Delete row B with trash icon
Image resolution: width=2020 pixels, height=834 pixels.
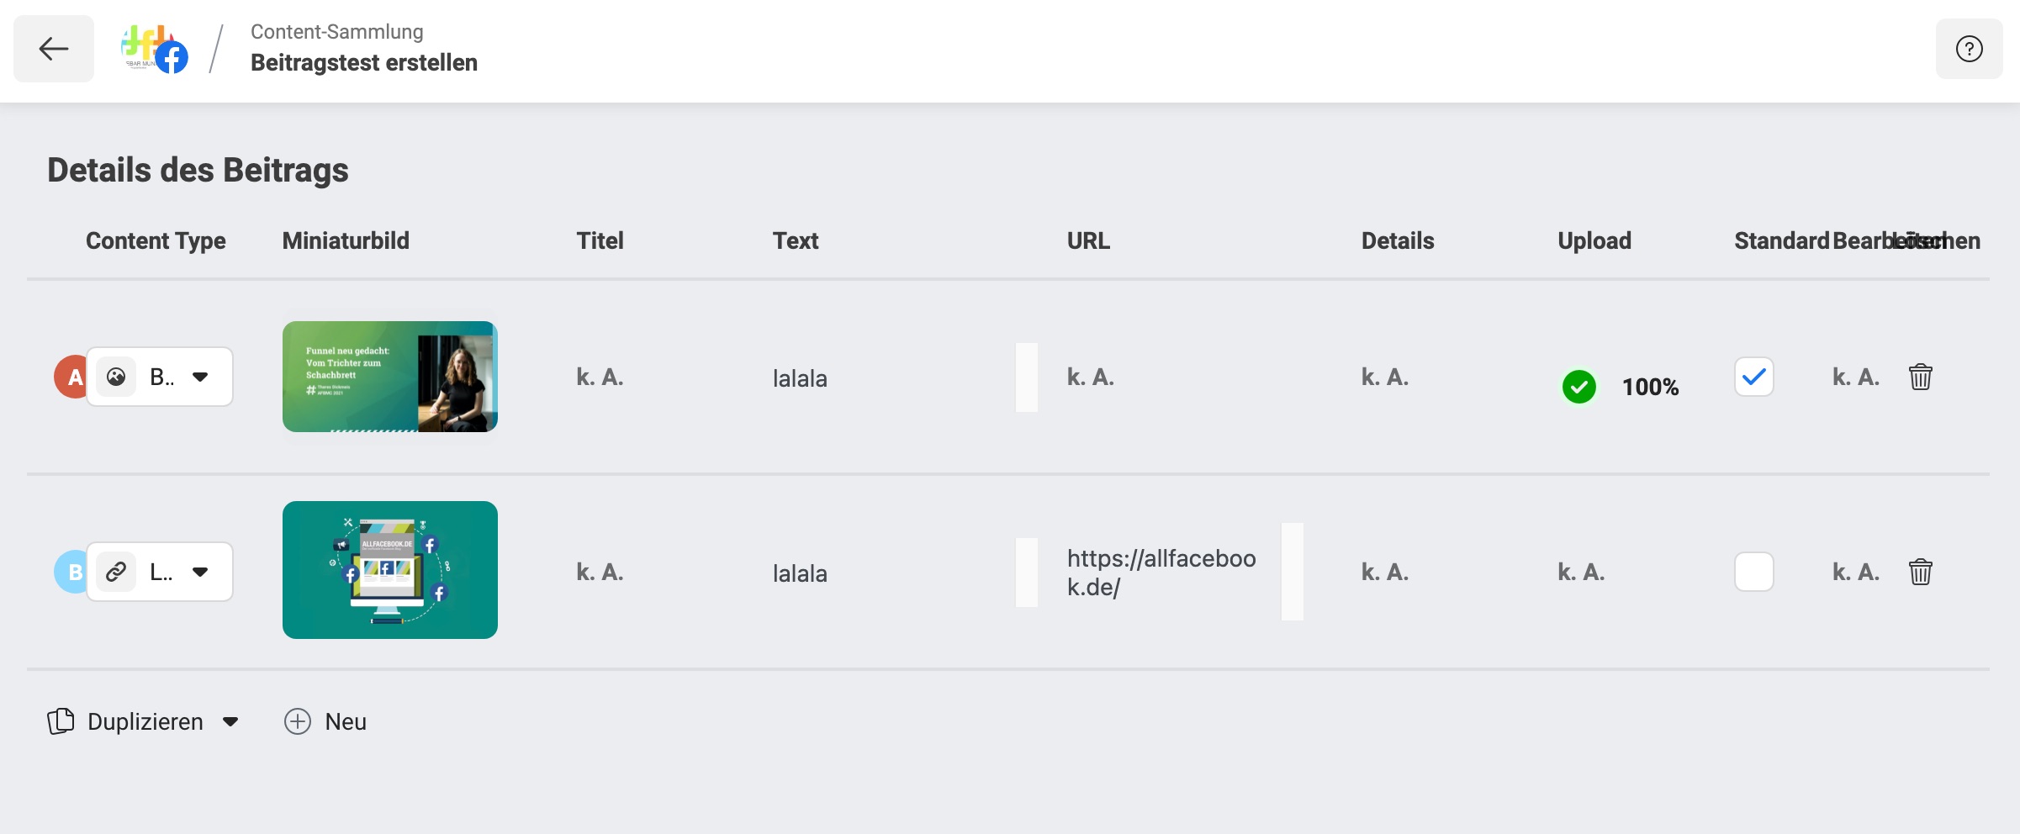click(1921, 572)
